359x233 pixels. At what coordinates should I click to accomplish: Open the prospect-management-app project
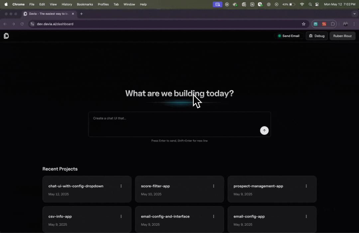272,189
